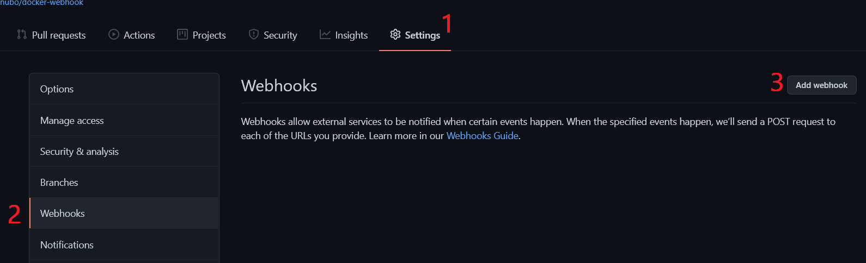Image resolution: width=866 pixels, height=263 pixels.
Task: Select the Settings tab label
Action: tap(423, 35)
